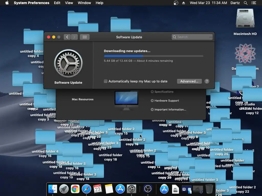Click the eject icon in menu bar

click(183, 3)
